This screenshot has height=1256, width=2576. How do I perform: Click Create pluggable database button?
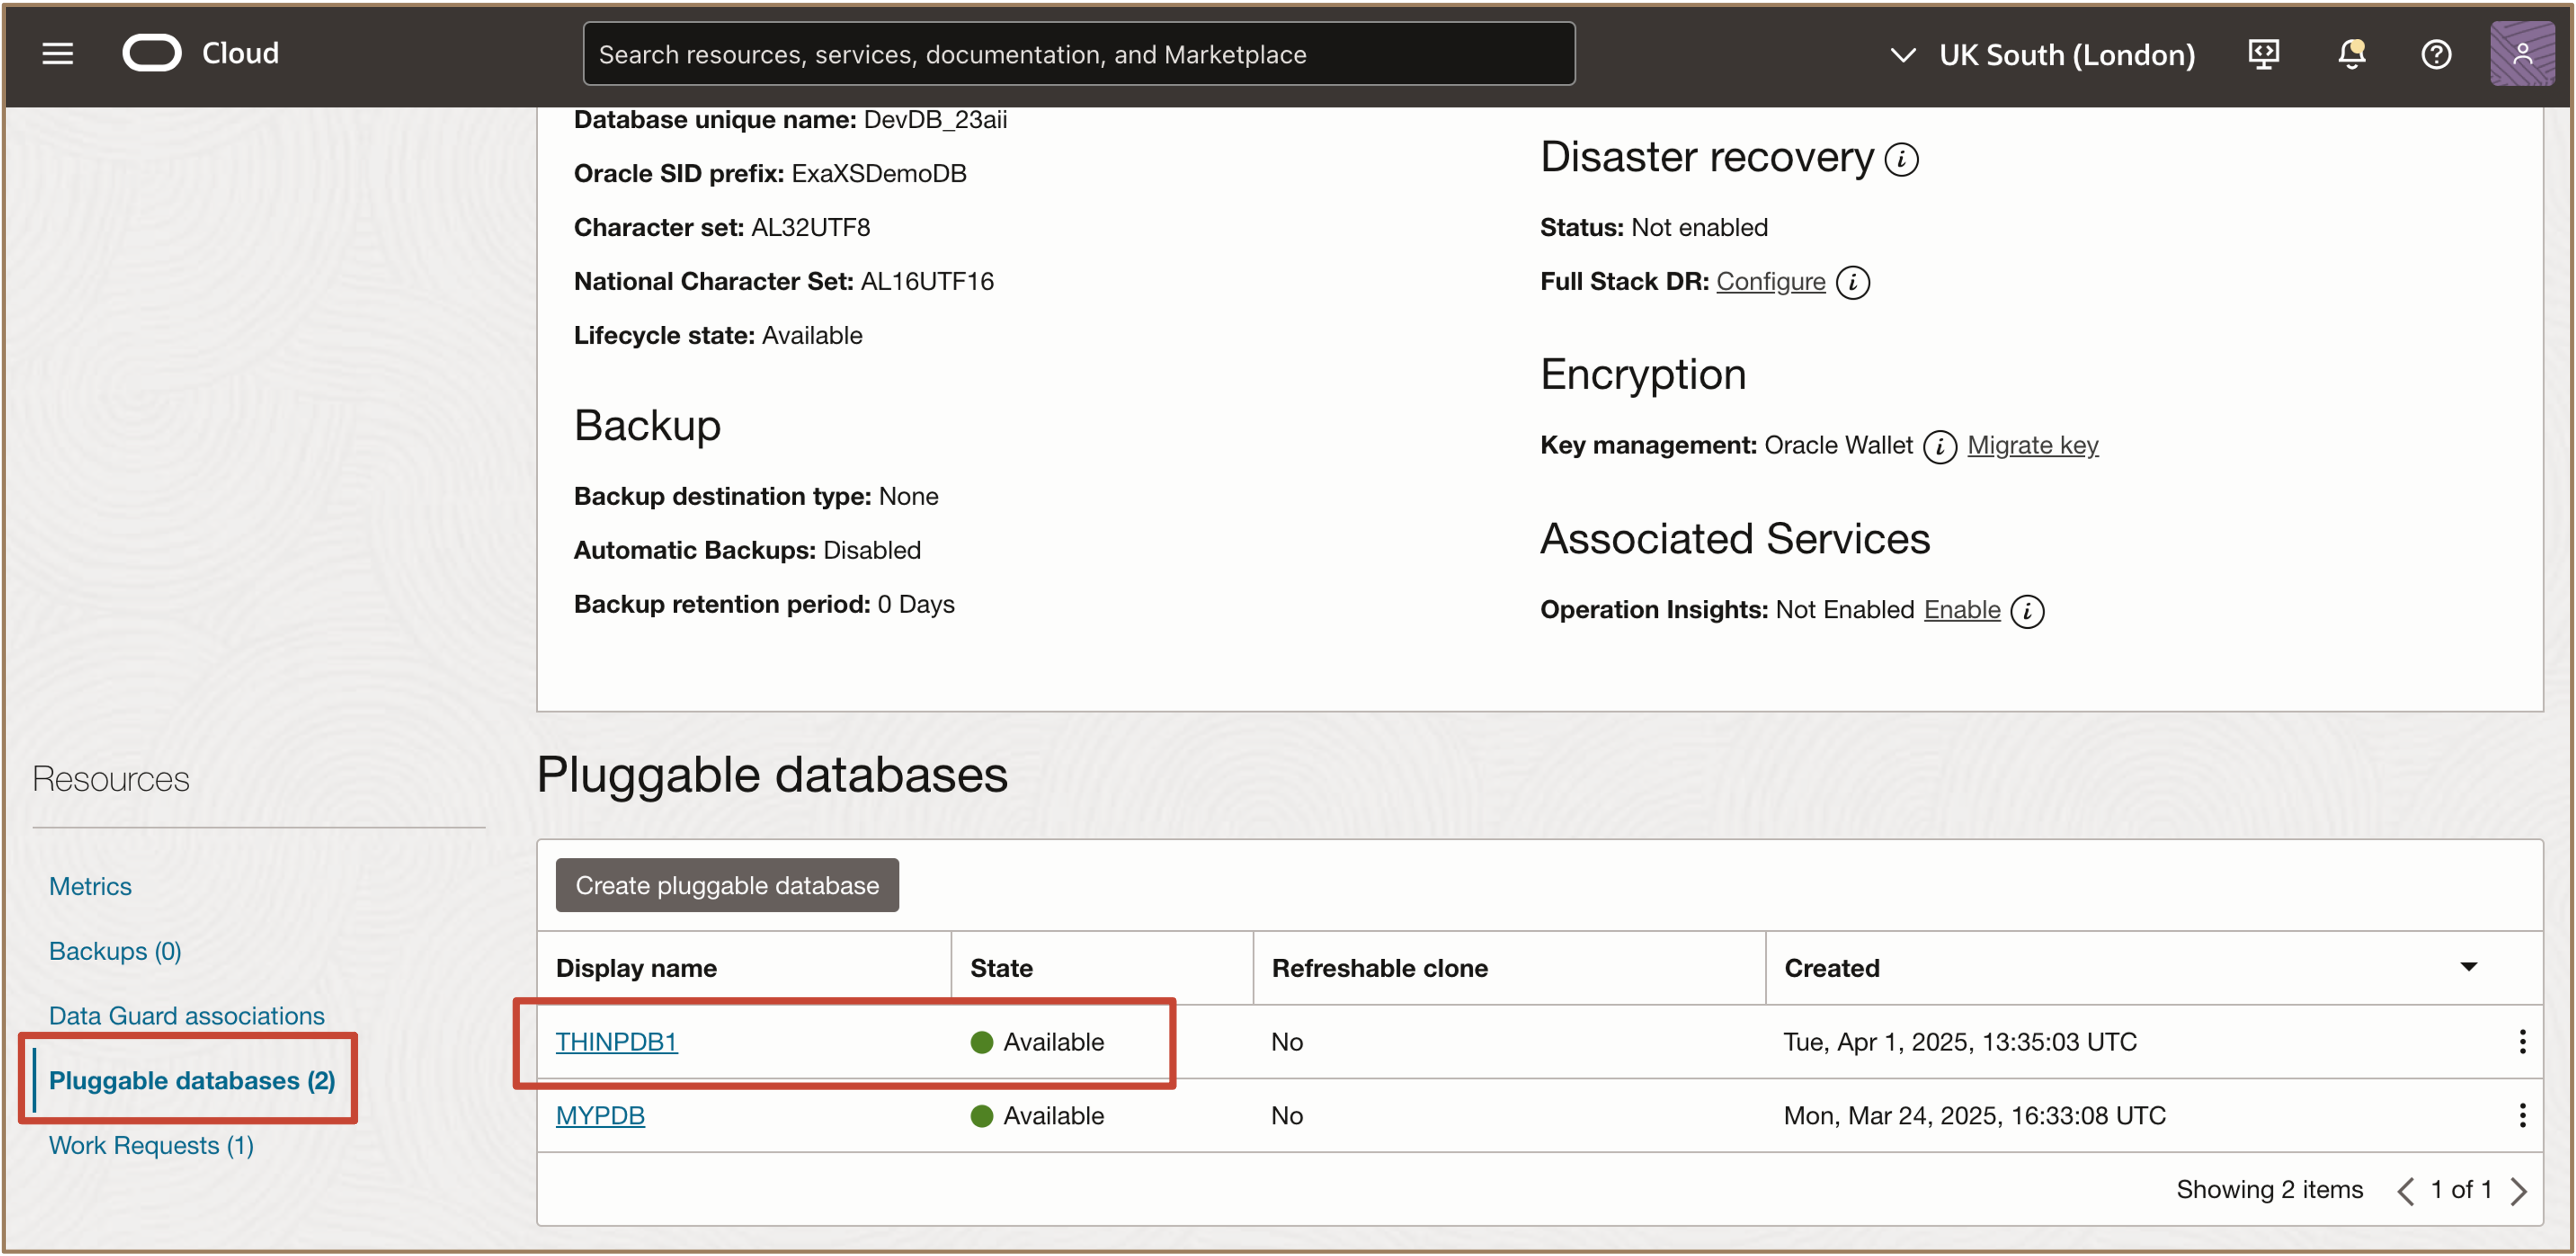[x=727, y=885]
